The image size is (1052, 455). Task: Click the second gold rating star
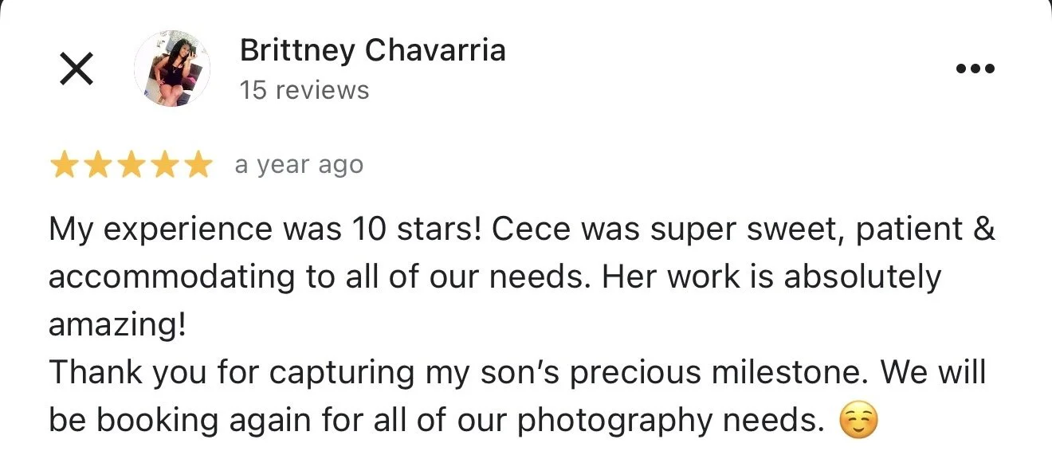point(98,166)
